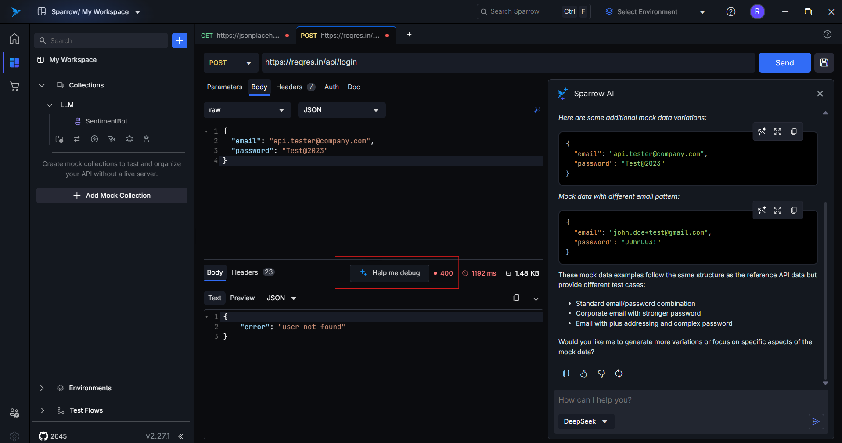Switch to the GET jsonplaceholder tab
Viewport: 842px width, 443px height.
click(245, 36)
